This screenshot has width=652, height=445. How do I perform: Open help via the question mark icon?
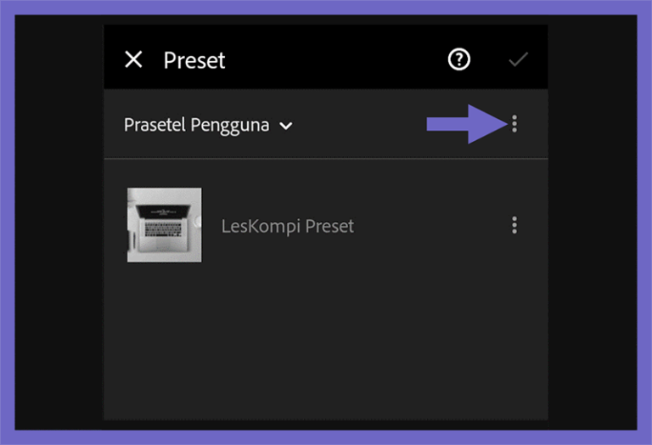458,59
